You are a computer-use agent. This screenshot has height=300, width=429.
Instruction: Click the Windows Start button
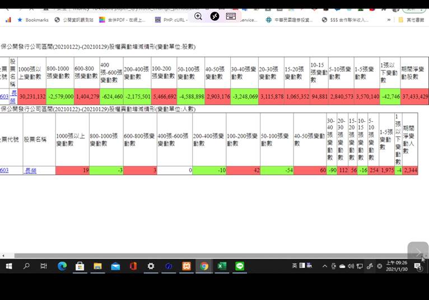point(9,266)
